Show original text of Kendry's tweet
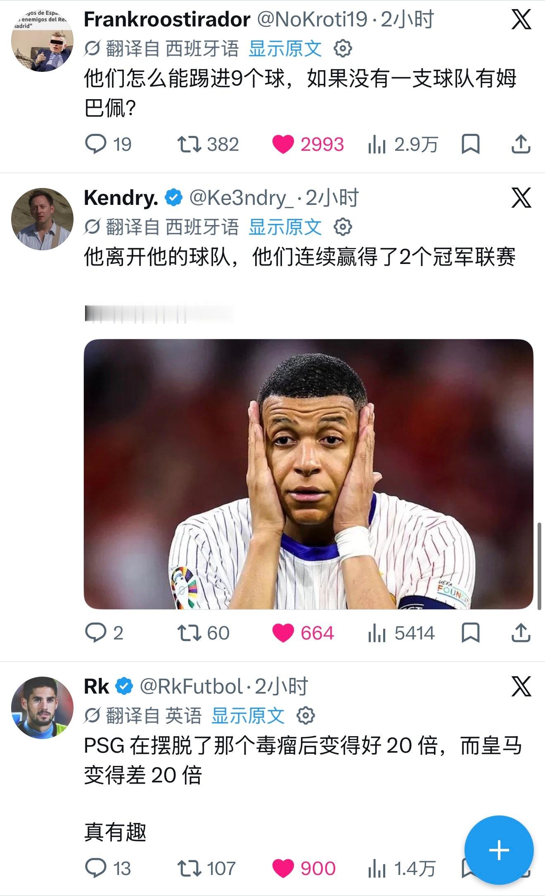Image resolution: width=545 pixels, height=896 pixels. coord(285,227)
